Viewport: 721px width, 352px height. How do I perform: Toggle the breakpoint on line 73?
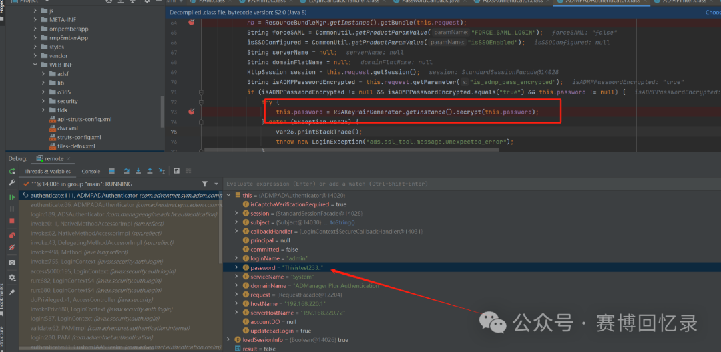(x=192, y=112)
